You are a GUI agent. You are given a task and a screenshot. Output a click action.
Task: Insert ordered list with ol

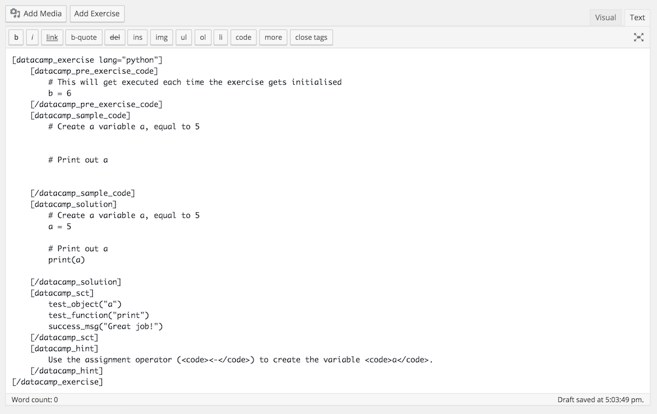click(x=203, y=37)
